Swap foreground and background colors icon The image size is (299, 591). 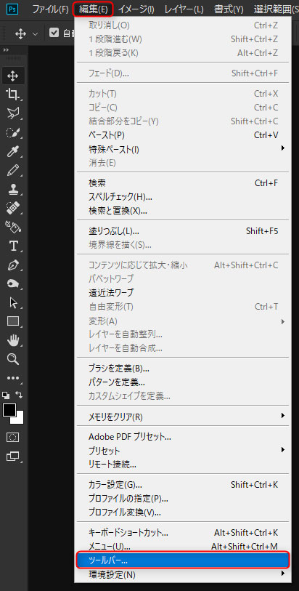pos(19,395)
